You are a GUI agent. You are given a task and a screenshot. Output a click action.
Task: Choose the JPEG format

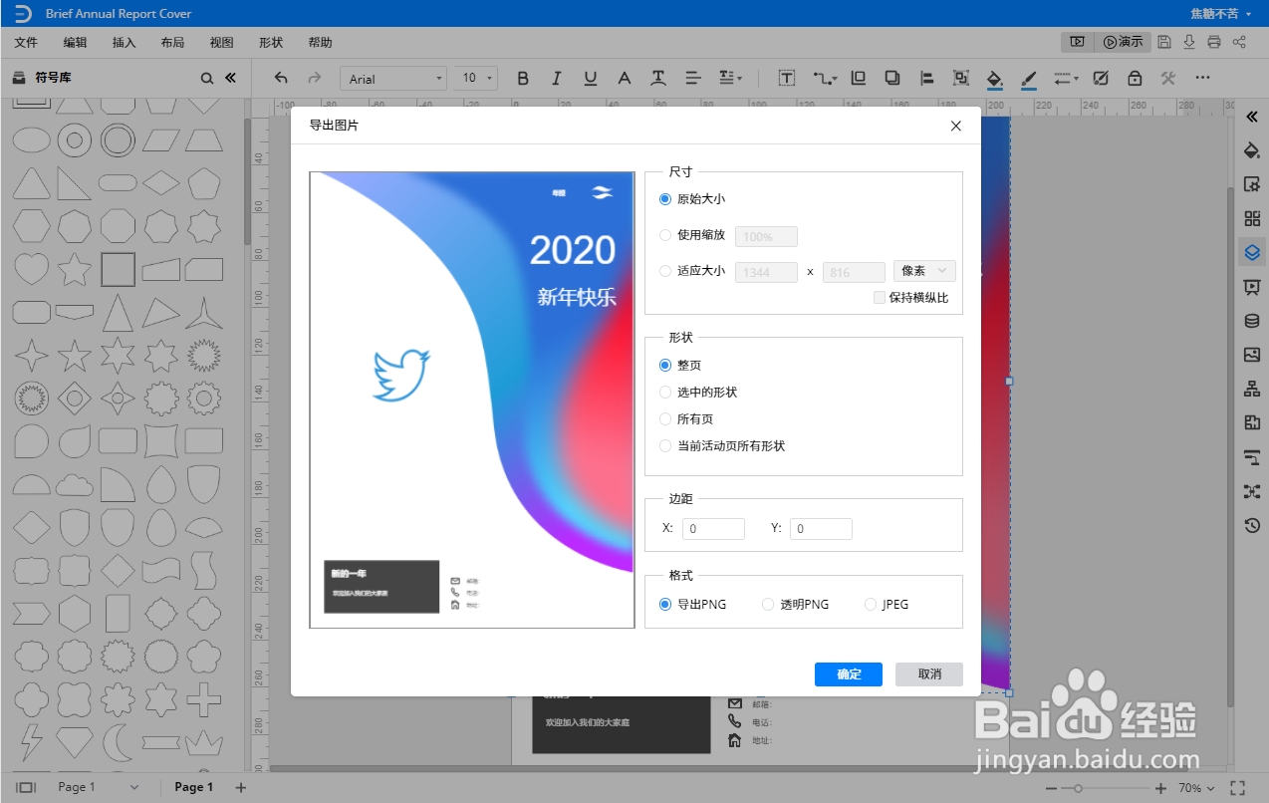(x=871, y=605)
